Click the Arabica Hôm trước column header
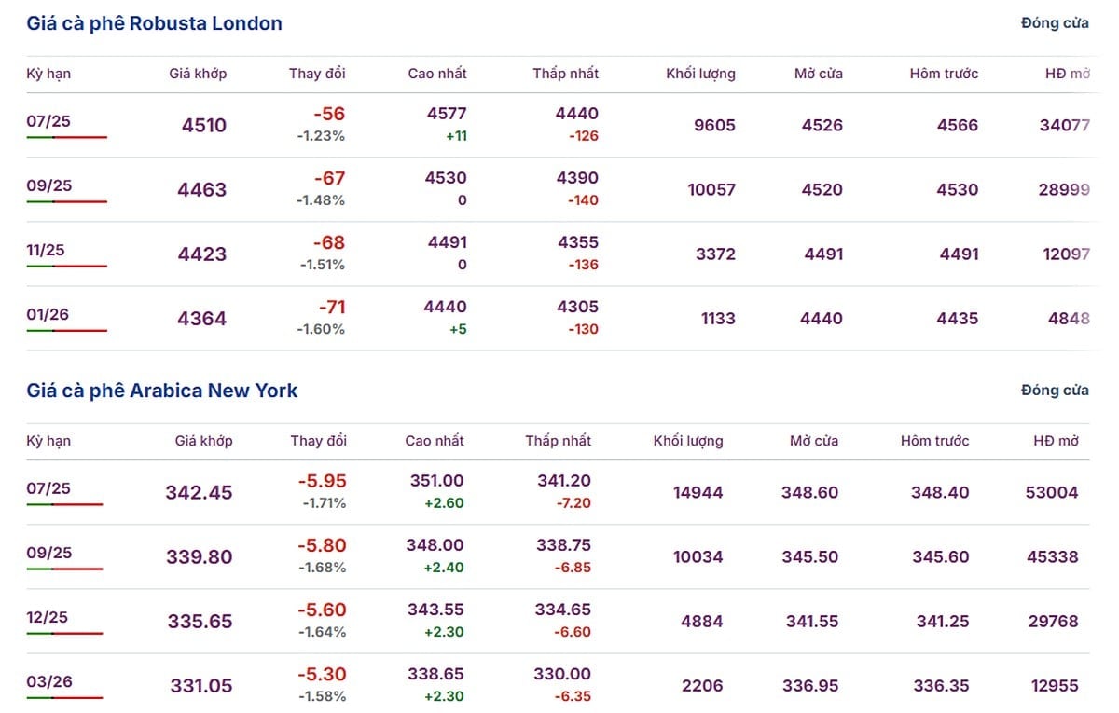 [935, 441]
